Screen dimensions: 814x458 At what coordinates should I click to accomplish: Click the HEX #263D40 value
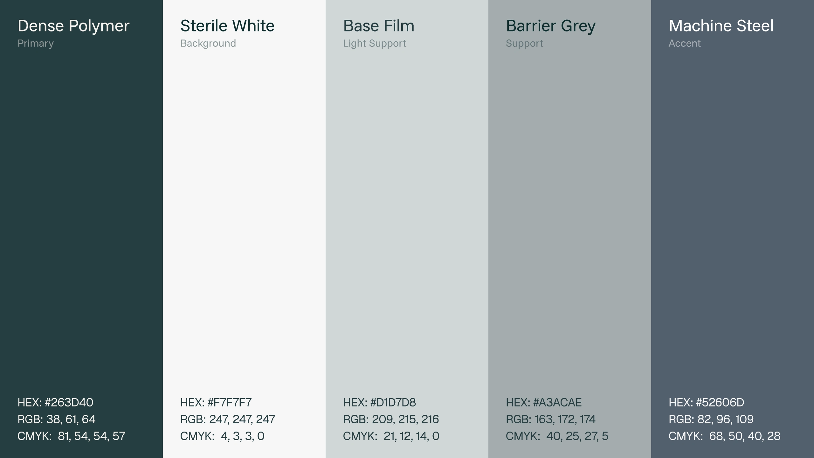55,403
